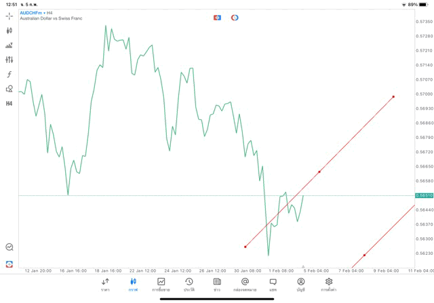Tap the chart search icon at bottom-left

(9, 247)
